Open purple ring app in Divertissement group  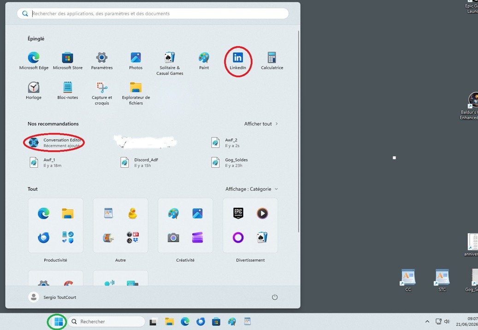[x=238, y=237]
